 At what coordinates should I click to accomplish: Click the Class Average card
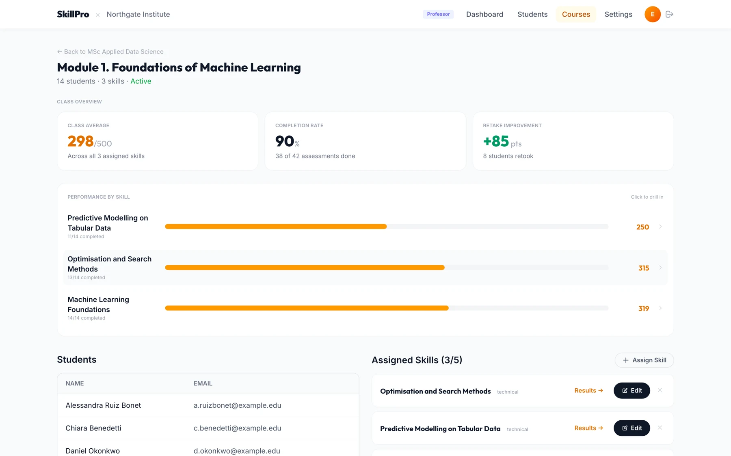tap(158, 141)
